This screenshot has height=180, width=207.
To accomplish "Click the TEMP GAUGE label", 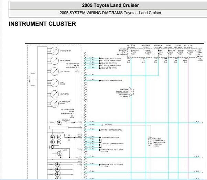I will point(63,83).
